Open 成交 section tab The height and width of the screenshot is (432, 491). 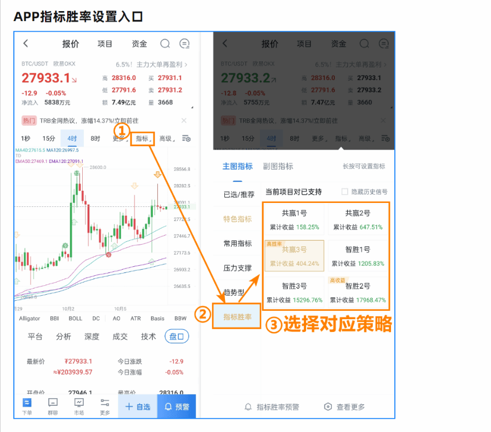120,336
